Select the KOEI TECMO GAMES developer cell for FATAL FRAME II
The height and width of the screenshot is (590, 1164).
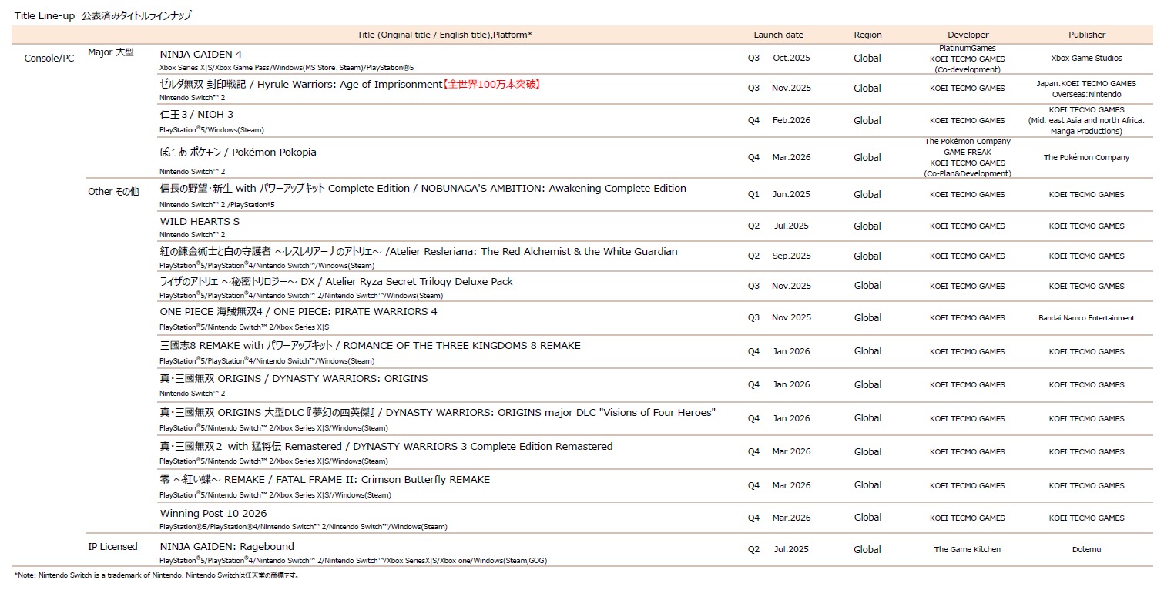(x=968, y=486)
